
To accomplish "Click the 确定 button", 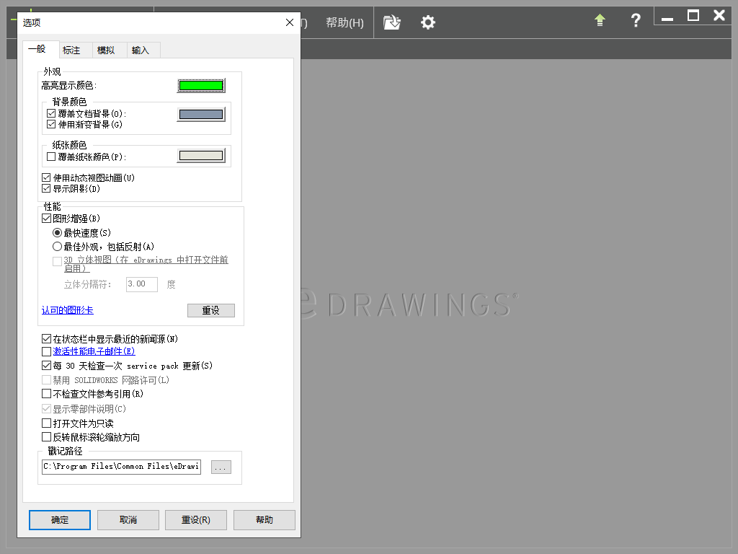I will pyautogui.click(x=60, y=520).
